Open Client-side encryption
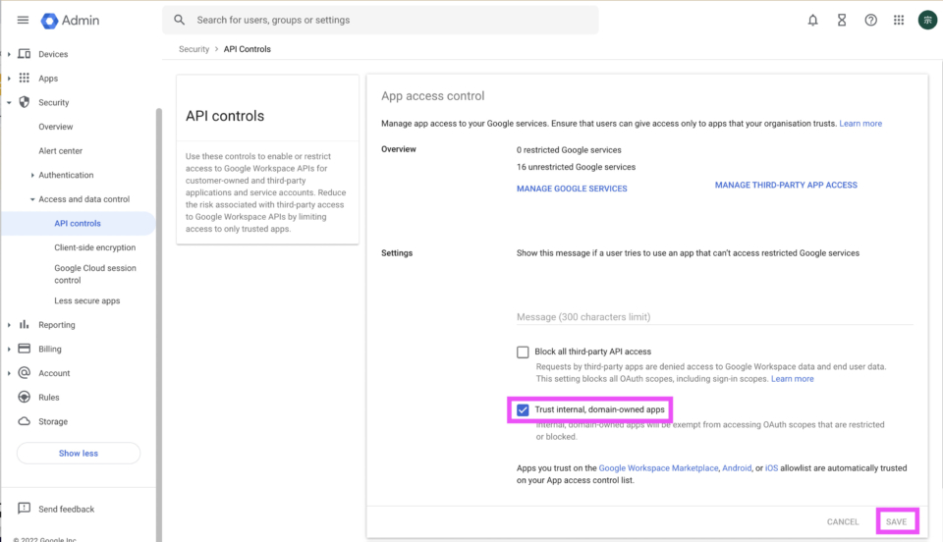Image resolution: width=943 pixels, height=542 pixels. coord(95,247)
